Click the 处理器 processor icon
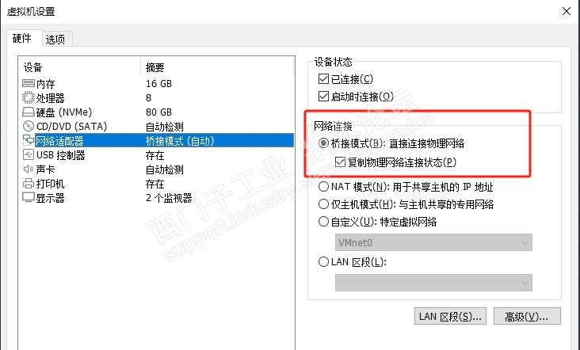Viewport: 580px width, 350px height. pyautogui.click(x=29, y=97)
